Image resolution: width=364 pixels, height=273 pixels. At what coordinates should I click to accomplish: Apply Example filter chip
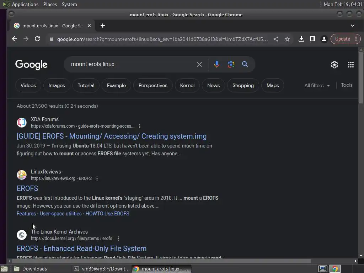[x=116, y=85]
